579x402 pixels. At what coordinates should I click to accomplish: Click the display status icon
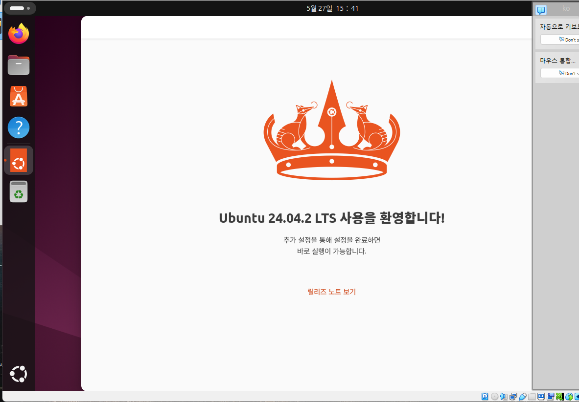pyautogui.click(x=541, y=397)
